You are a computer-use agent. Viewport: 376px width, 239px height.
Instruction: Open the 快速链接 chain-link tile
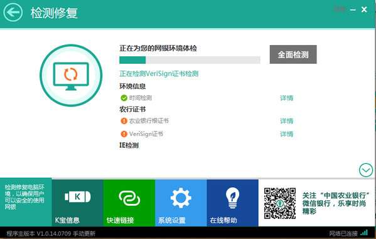[129, 203]
